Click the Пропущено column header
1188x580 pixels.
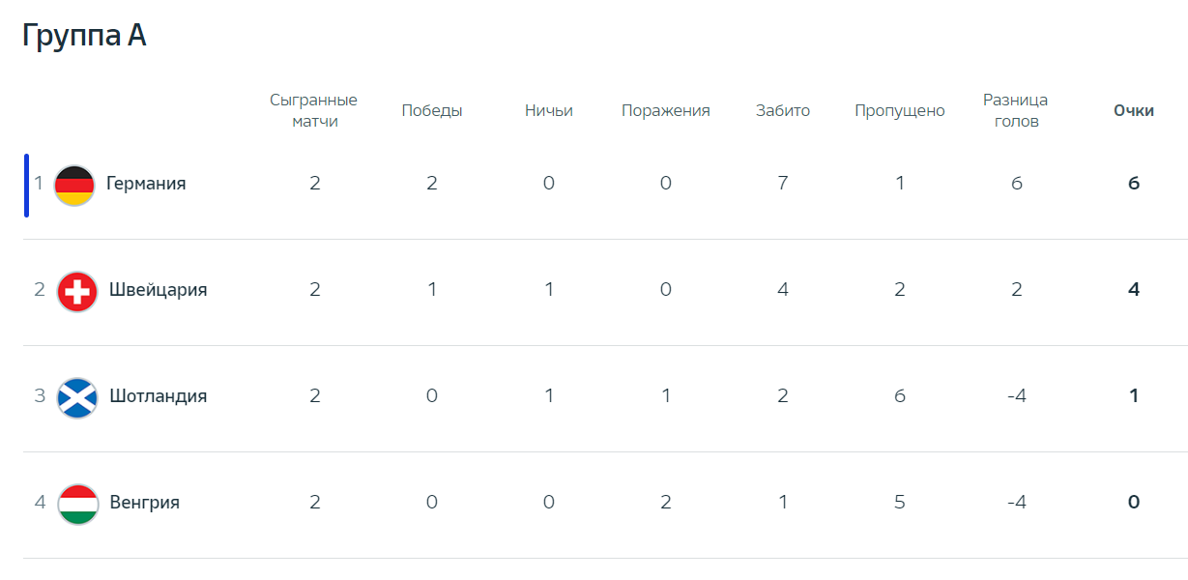[900, 111]
